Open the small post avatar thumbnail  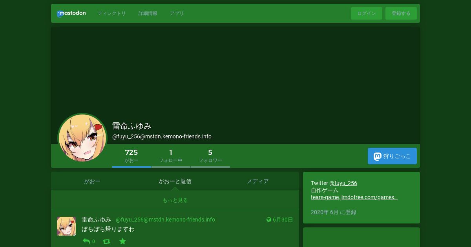click(x=66, y=226)
